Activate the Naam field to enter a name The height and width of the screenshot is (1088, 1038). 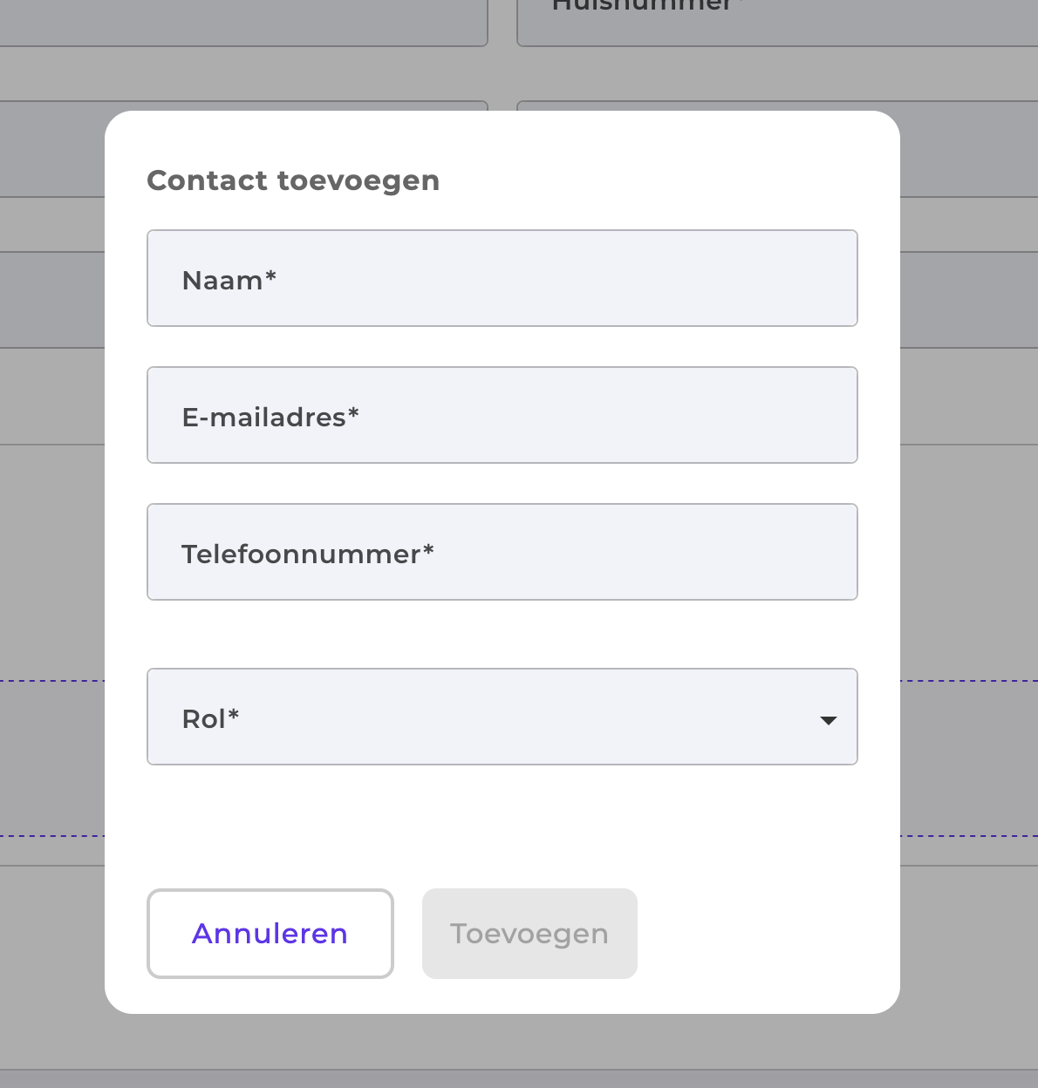click(502, 278)
